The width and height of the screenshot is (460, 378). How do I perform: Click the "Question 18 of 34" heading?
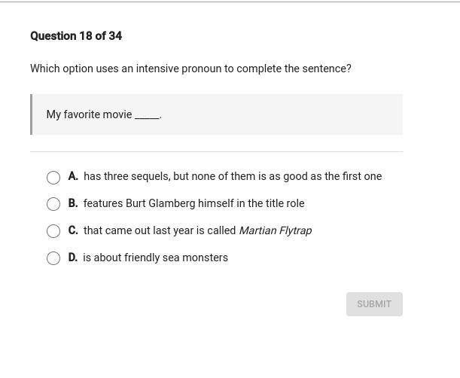click(x=76, y=36)
